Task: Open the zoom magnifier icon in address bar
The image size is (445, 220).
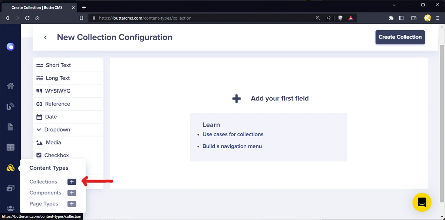Action: click(318, 18)
